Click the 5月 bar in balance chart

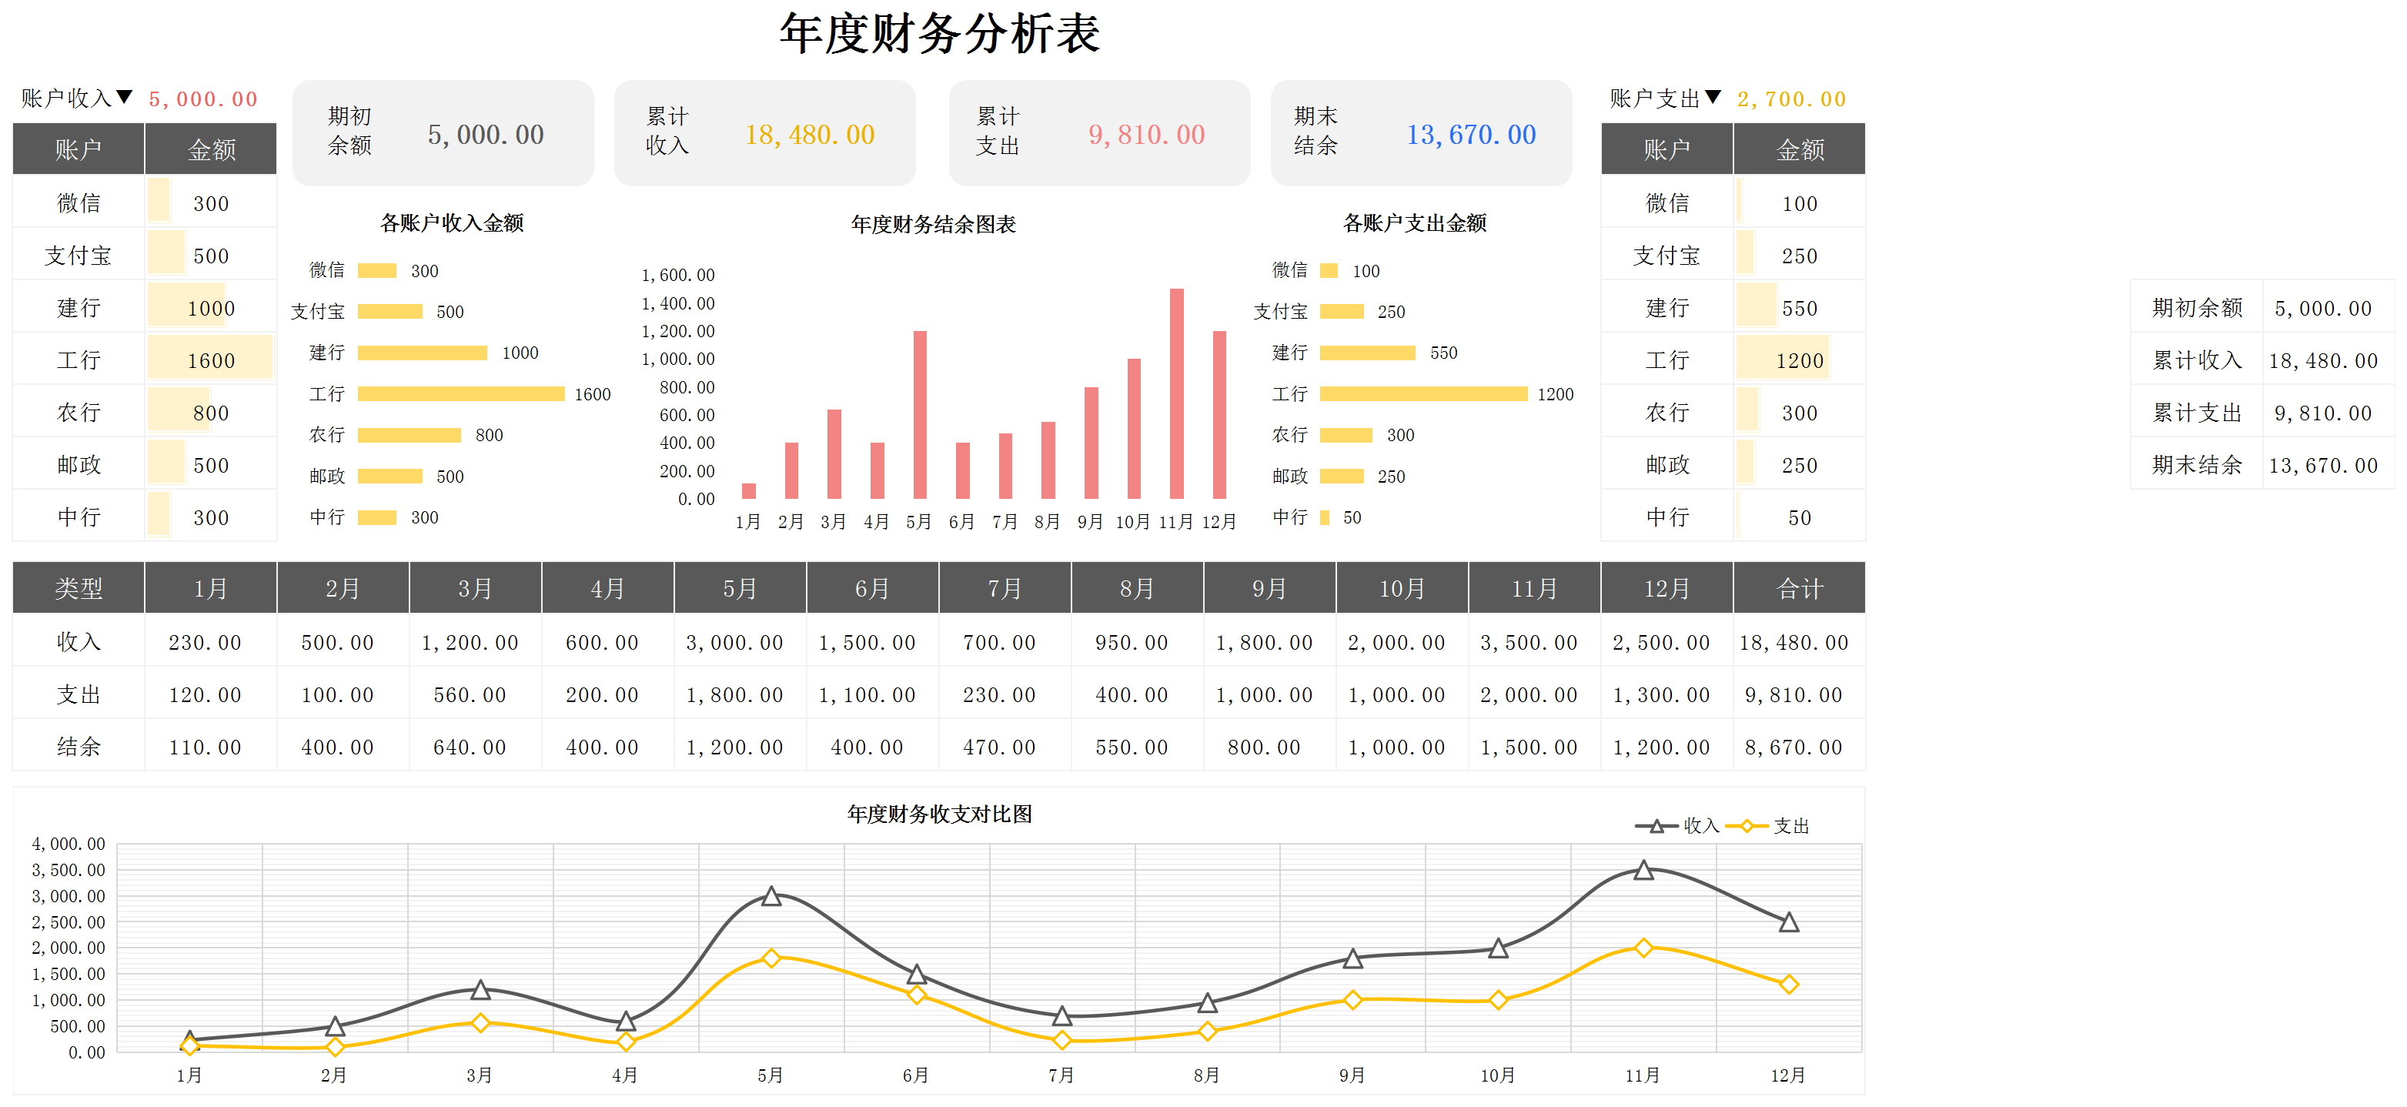(x=919, y=414)
